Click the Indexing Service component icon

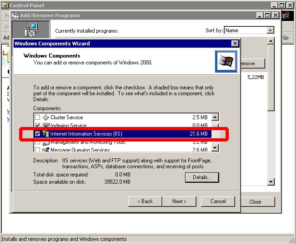(x=45, y=125)
